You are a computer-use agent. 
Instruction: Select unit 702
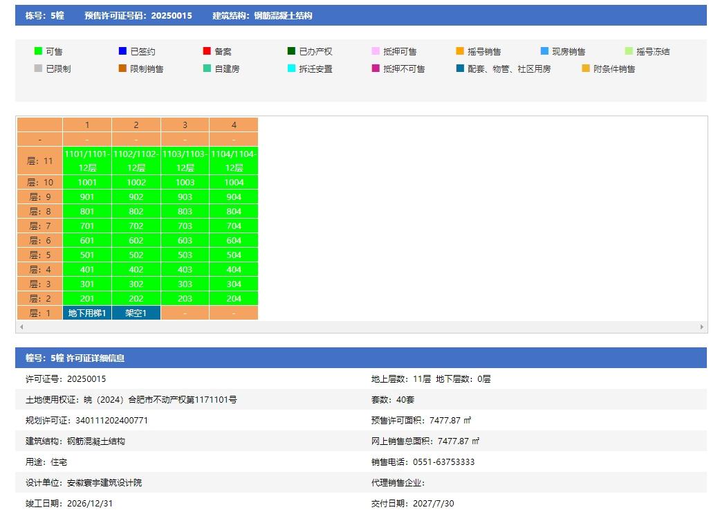pyautogui.click(x=136, y=226)
